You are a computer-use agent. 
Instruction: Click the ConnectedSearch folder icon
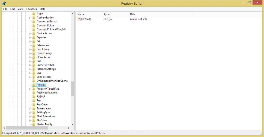click(x=34, y=22)
